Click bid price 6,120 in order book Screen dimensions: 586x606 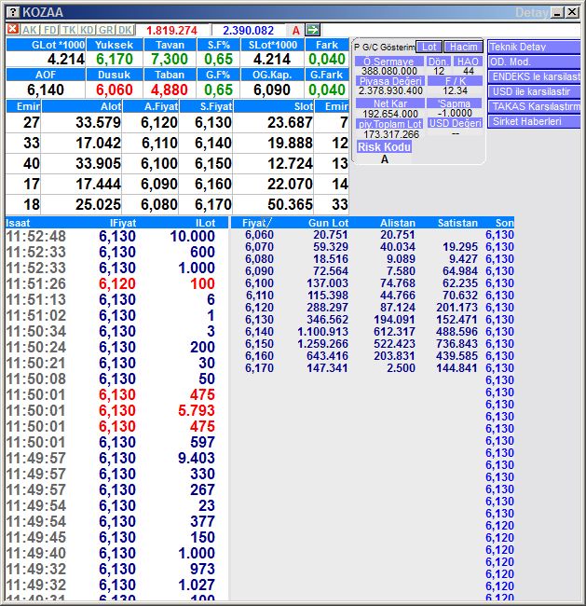click(x=158, y=122)
